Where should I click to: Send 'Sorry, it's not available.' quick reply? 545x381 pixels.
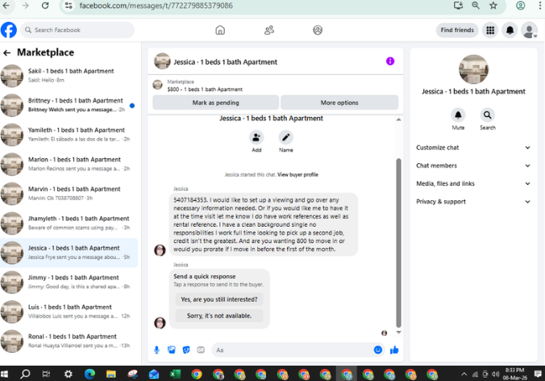pyautogui.click(x=219, y=316)
